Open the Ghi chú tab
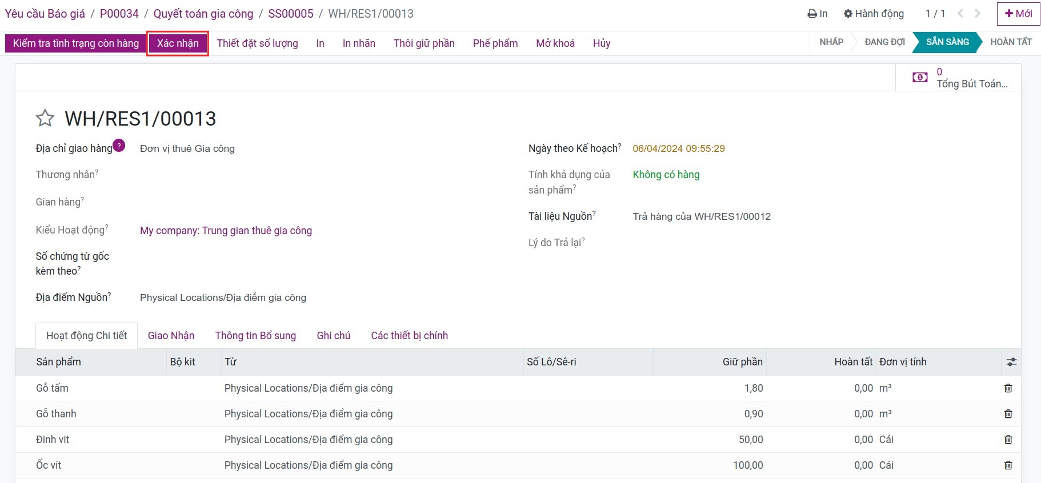 tap(334, 336)
